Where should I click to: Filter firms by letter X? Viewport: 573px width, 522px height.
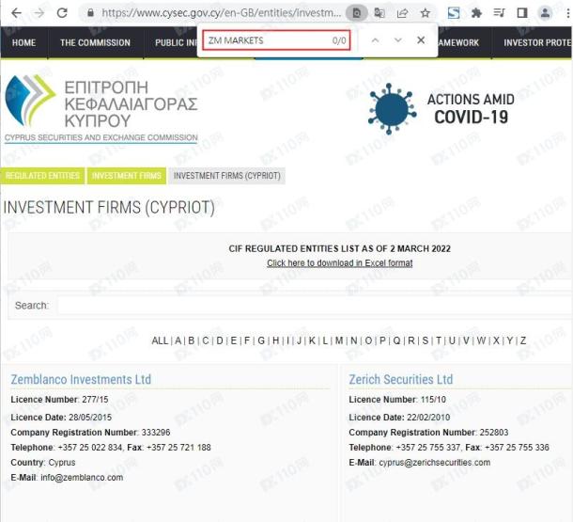[x=496, y=340]
